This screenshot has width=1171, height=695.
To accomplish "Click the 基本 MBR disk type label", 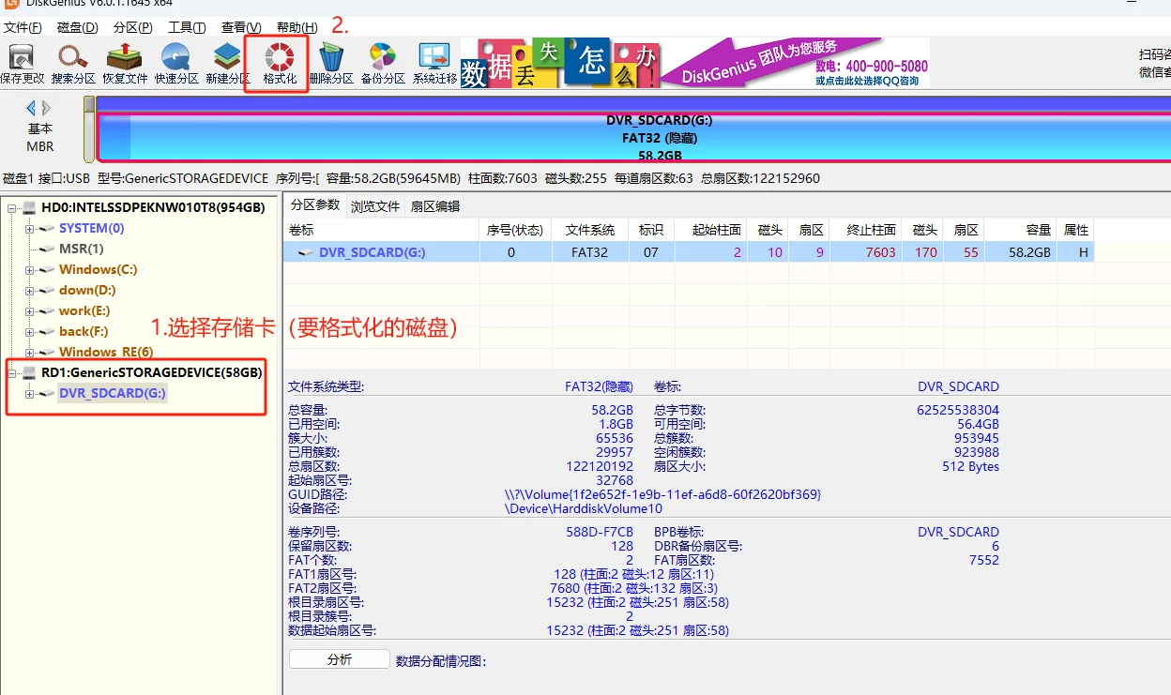I will click(40, 138).
